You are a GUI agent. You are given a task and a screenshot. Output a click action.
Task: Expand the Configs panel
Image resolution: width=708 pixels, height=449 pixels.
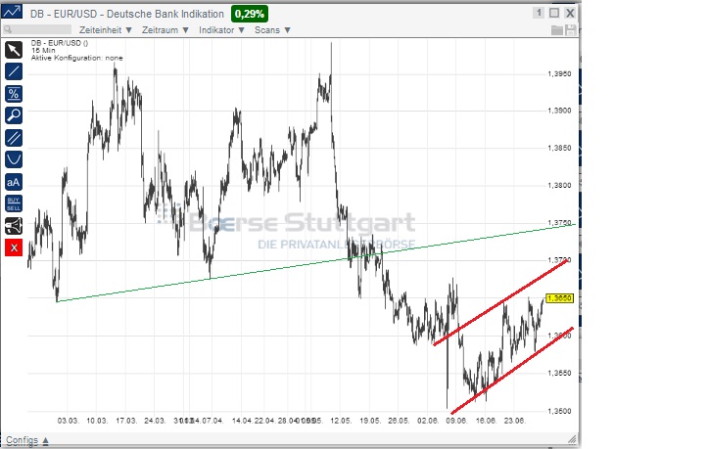pos(27,440)
